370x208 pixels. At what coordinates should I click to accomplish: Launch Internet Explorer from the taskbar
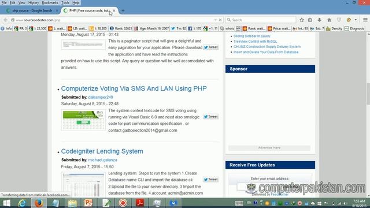tap(22, 203)
